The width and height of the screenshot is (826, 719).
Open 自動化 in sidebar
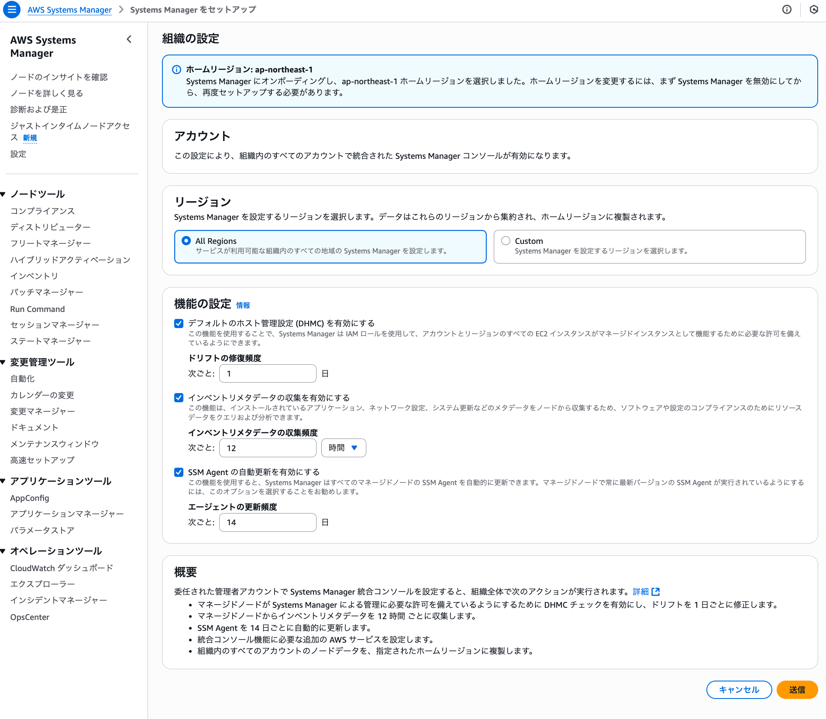point(22,379)
